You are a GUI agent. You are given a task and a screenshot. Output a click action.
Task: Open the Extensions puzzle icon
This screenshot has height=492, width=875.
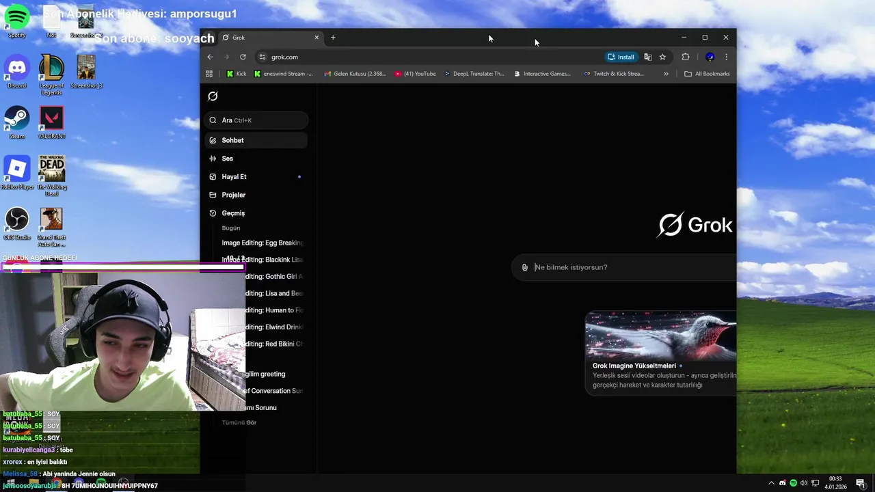click(x=686, y=57)
